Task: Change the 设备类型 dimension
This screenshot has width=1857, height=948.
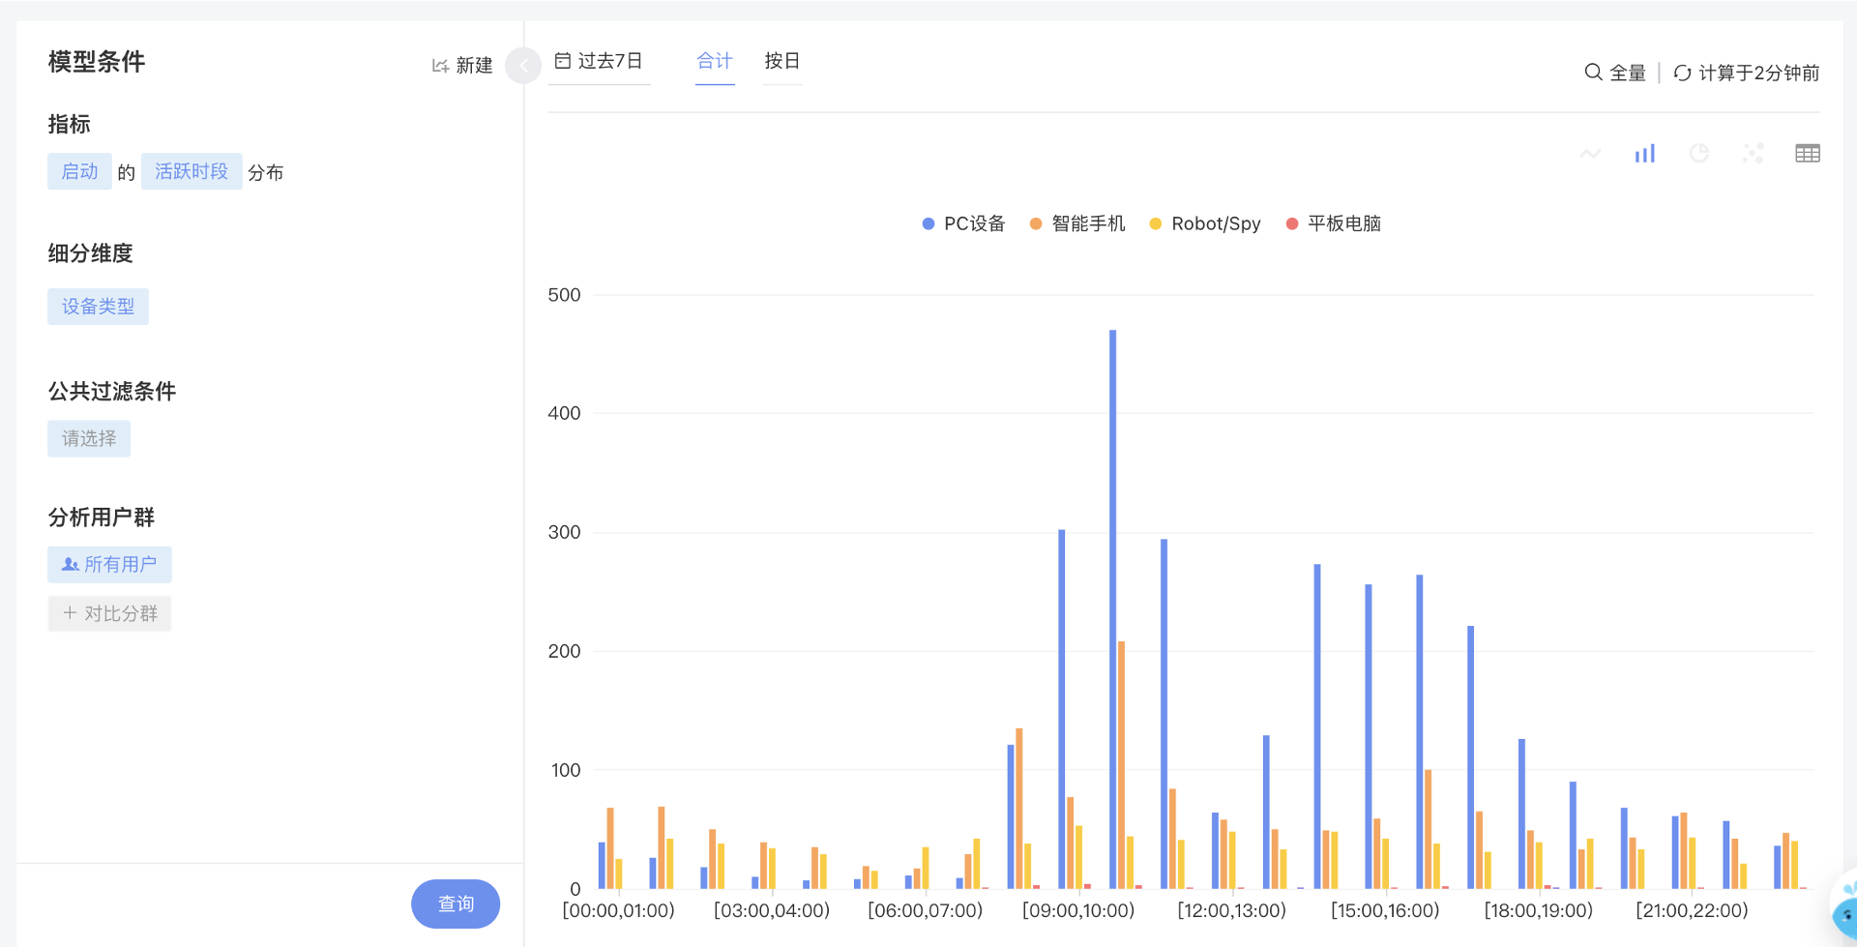Action: [98, 307]
